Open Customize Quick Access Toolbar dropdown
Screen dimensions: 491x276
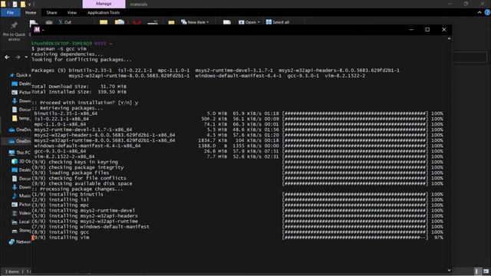(x=29, y=5)
